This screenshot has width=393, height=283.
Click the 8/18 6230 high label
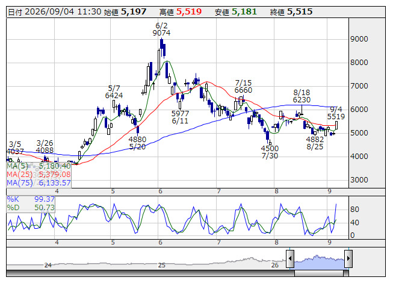point(302,96)
